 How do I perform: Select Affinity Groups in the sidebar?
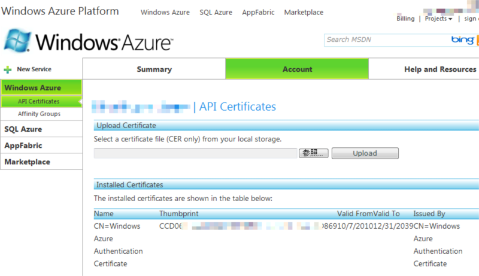[x=39, y=114]
